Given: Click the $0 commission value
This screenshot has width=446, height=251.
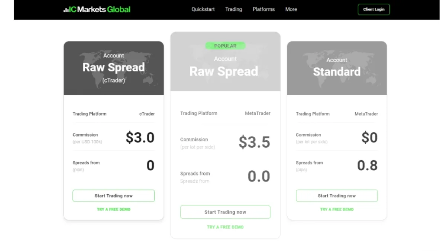Looking at the screenshot, I should click(369, 138).
